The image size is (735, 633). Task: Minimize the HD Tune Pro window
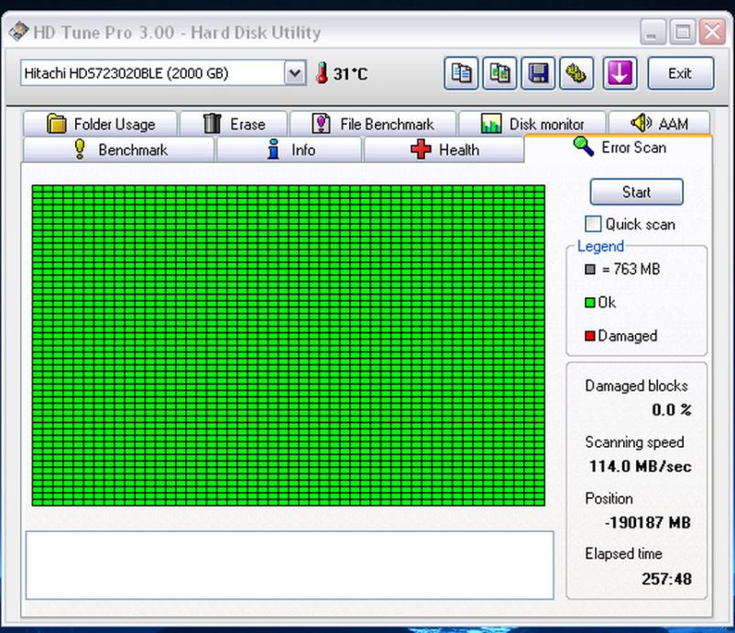653,32
